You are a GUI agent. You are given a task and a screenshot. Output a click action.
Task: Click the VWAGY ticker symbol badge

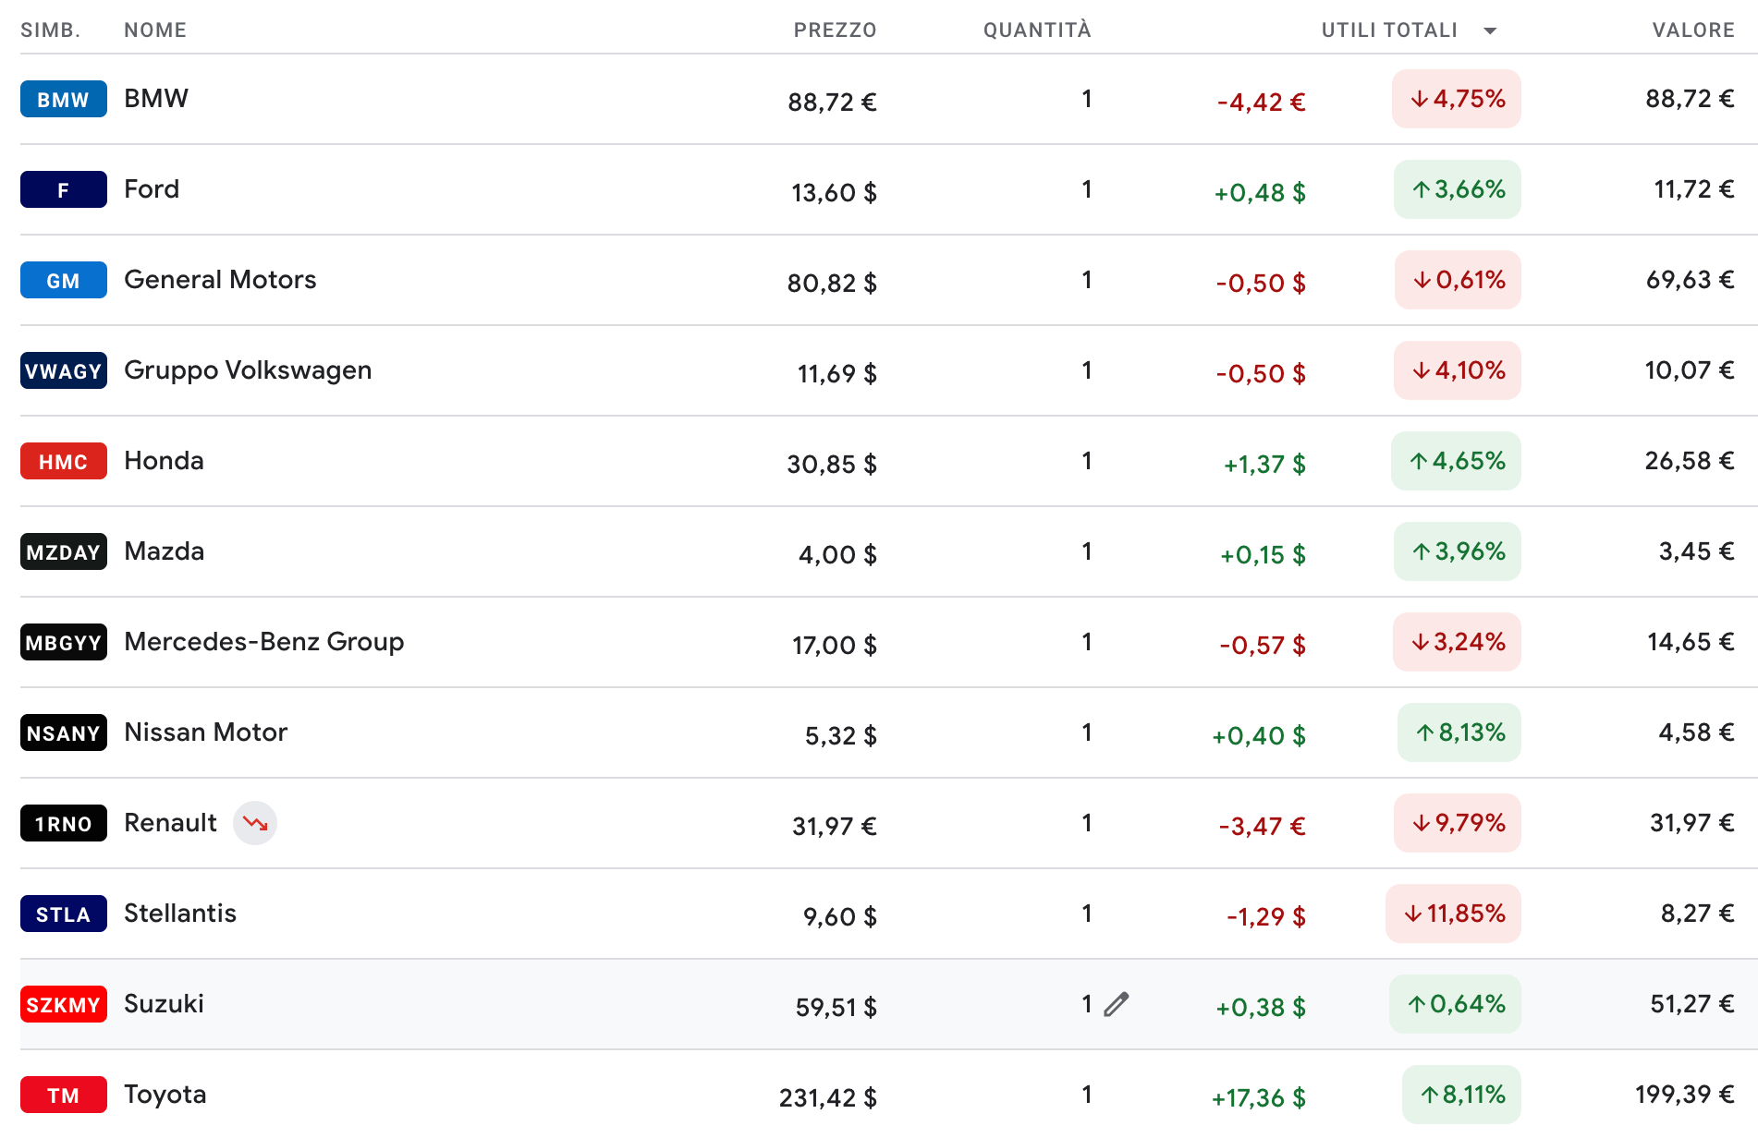tap(64, 371)
